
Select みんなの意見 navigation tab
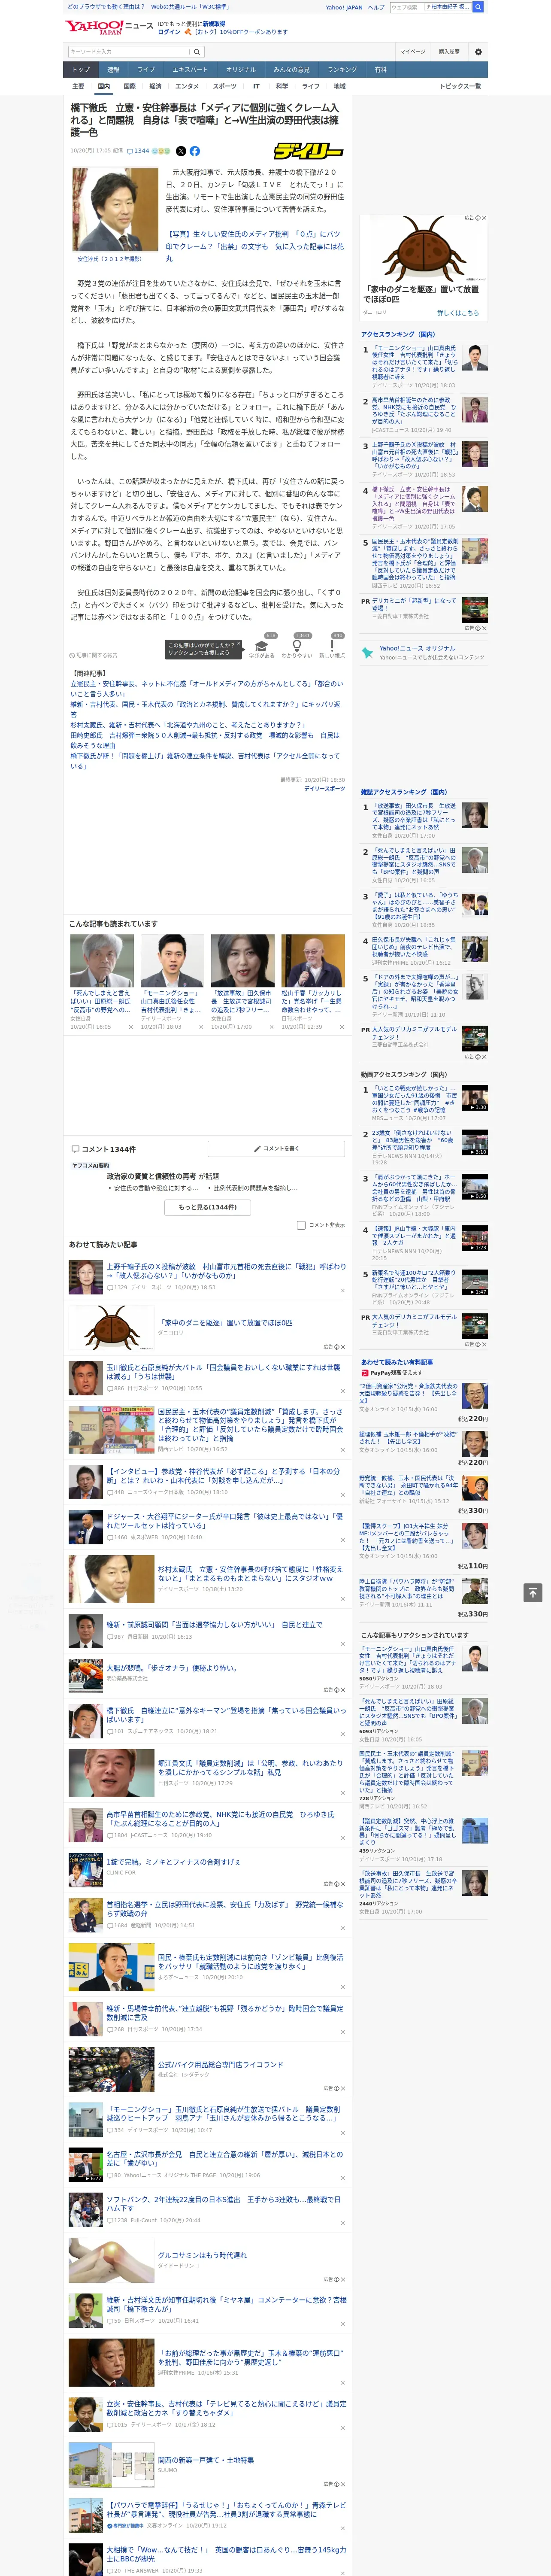coord(291,70)
